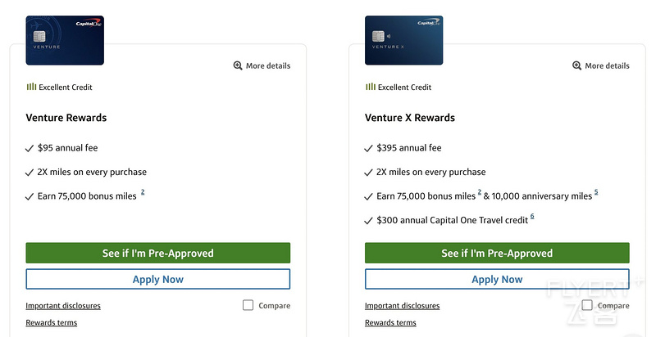The image size is (656, 337).
Task: Check Venture Rewards pre-approval with the green button
Action: [x=157, y=254]
